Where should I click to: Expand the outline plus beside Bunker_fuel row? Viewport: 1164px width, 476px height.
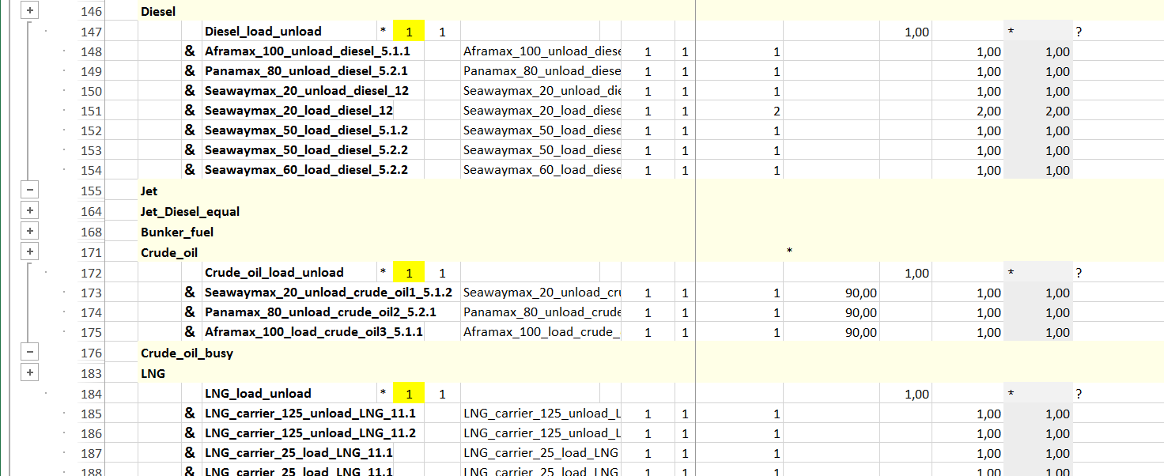coord(29,232)
